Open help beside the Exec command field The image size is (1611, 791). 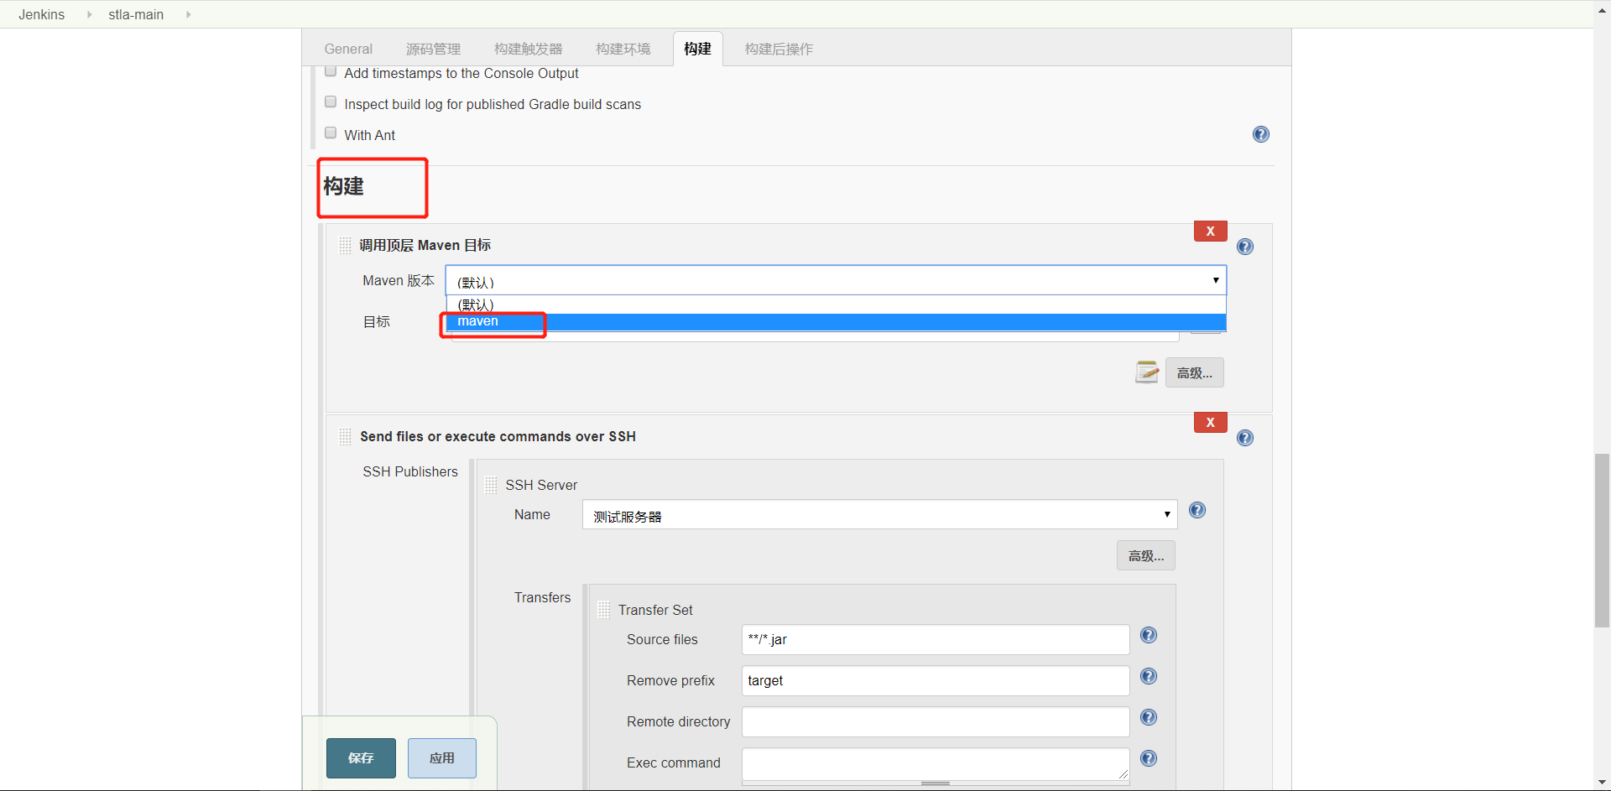(1149, 757)
